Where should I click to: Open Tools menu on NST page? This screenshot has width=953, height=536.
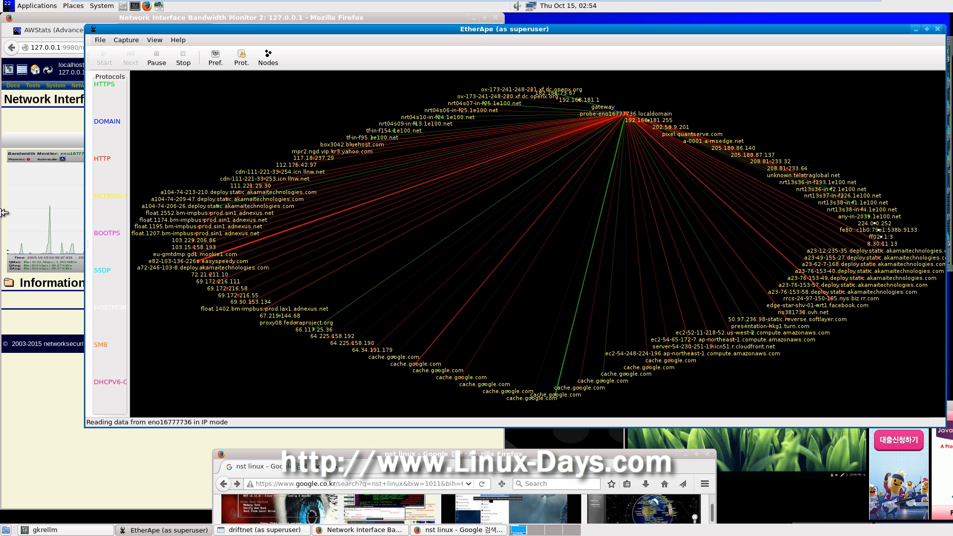click(x=33, y=85)
